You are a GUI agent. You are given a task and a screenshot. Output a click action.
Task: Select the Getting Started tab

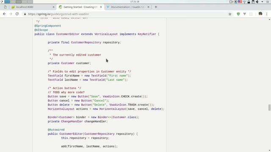(x=80, y=7)
